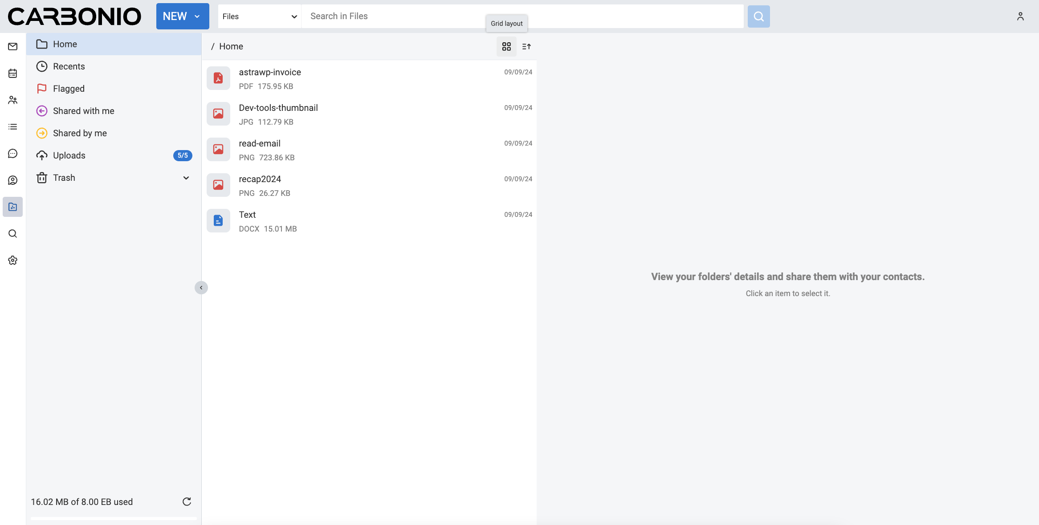1039x525 pixels.
Task: Open the Files module selector dropdown
Action: 260,16
